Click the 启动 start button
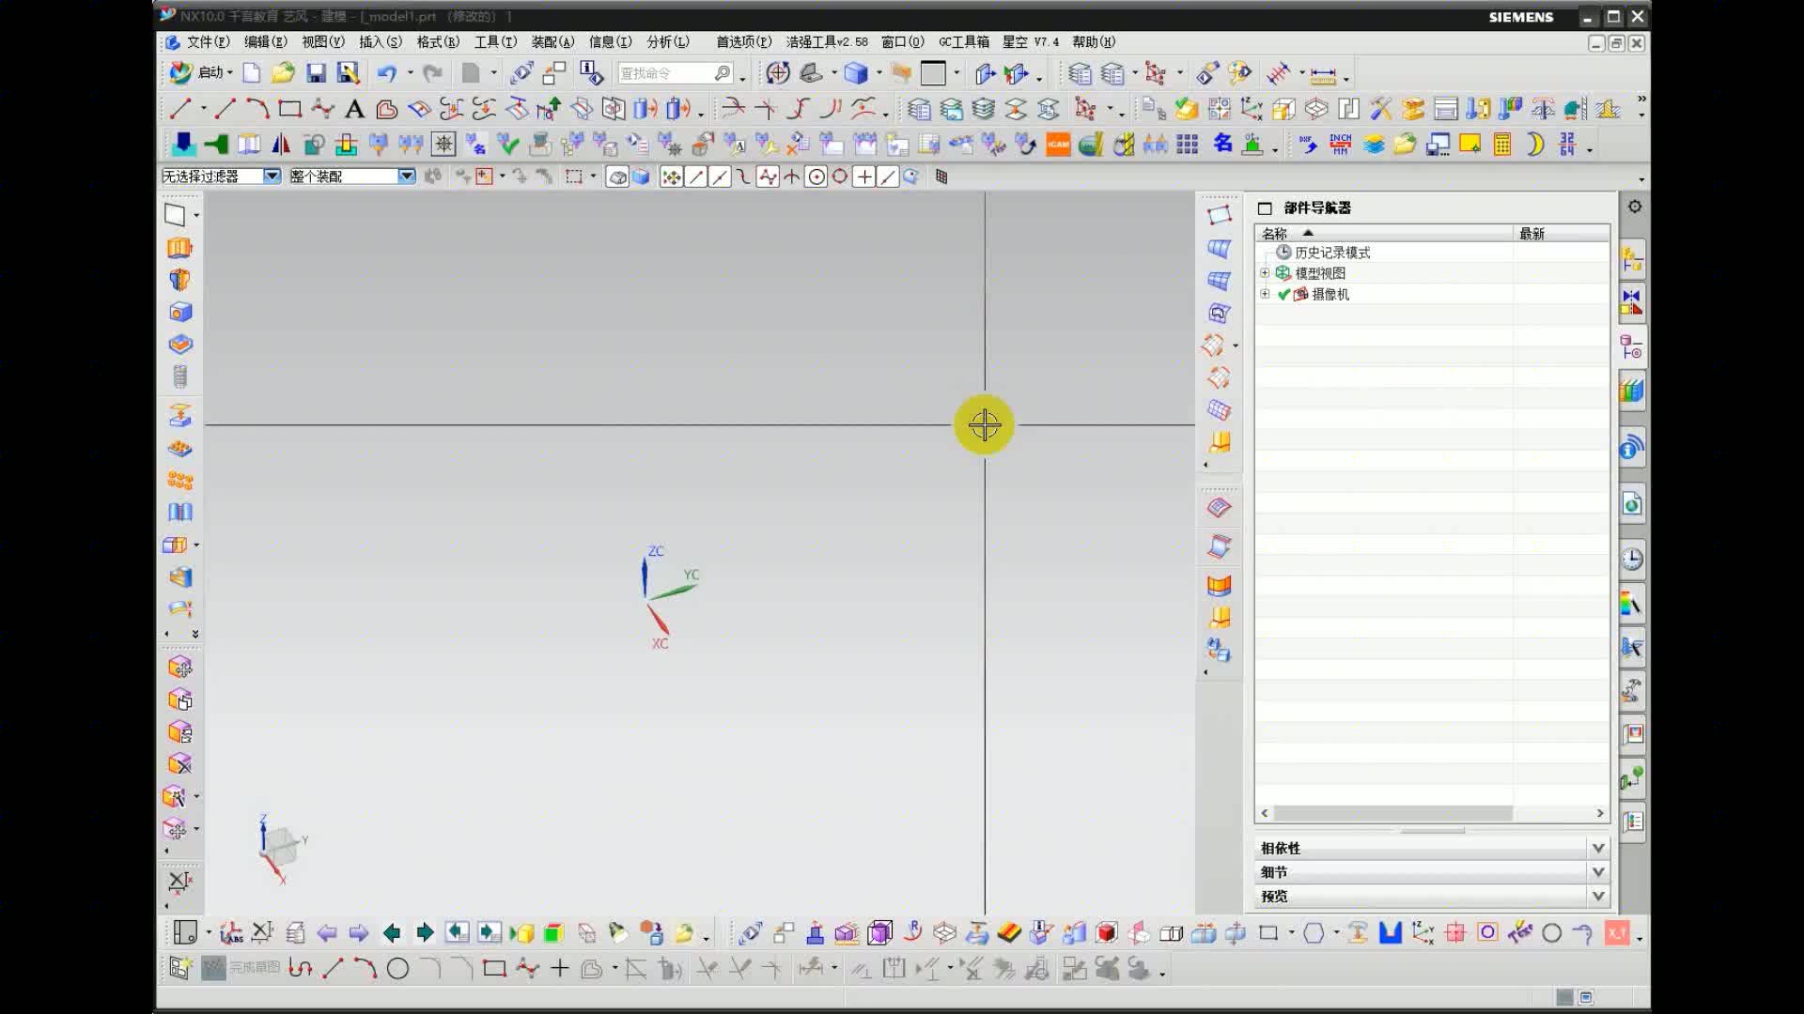The image size is (1804, 1014). point(200,73)
